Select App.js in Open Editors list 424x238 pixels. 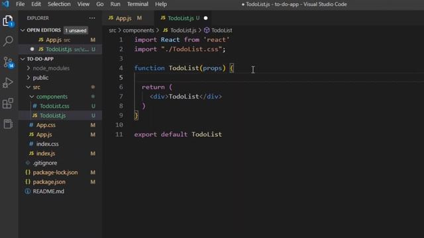(x=60, y=40)
